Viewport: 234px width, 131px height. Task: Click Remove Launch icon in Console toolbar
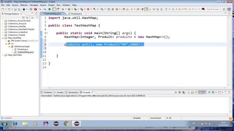coord(180,92)
